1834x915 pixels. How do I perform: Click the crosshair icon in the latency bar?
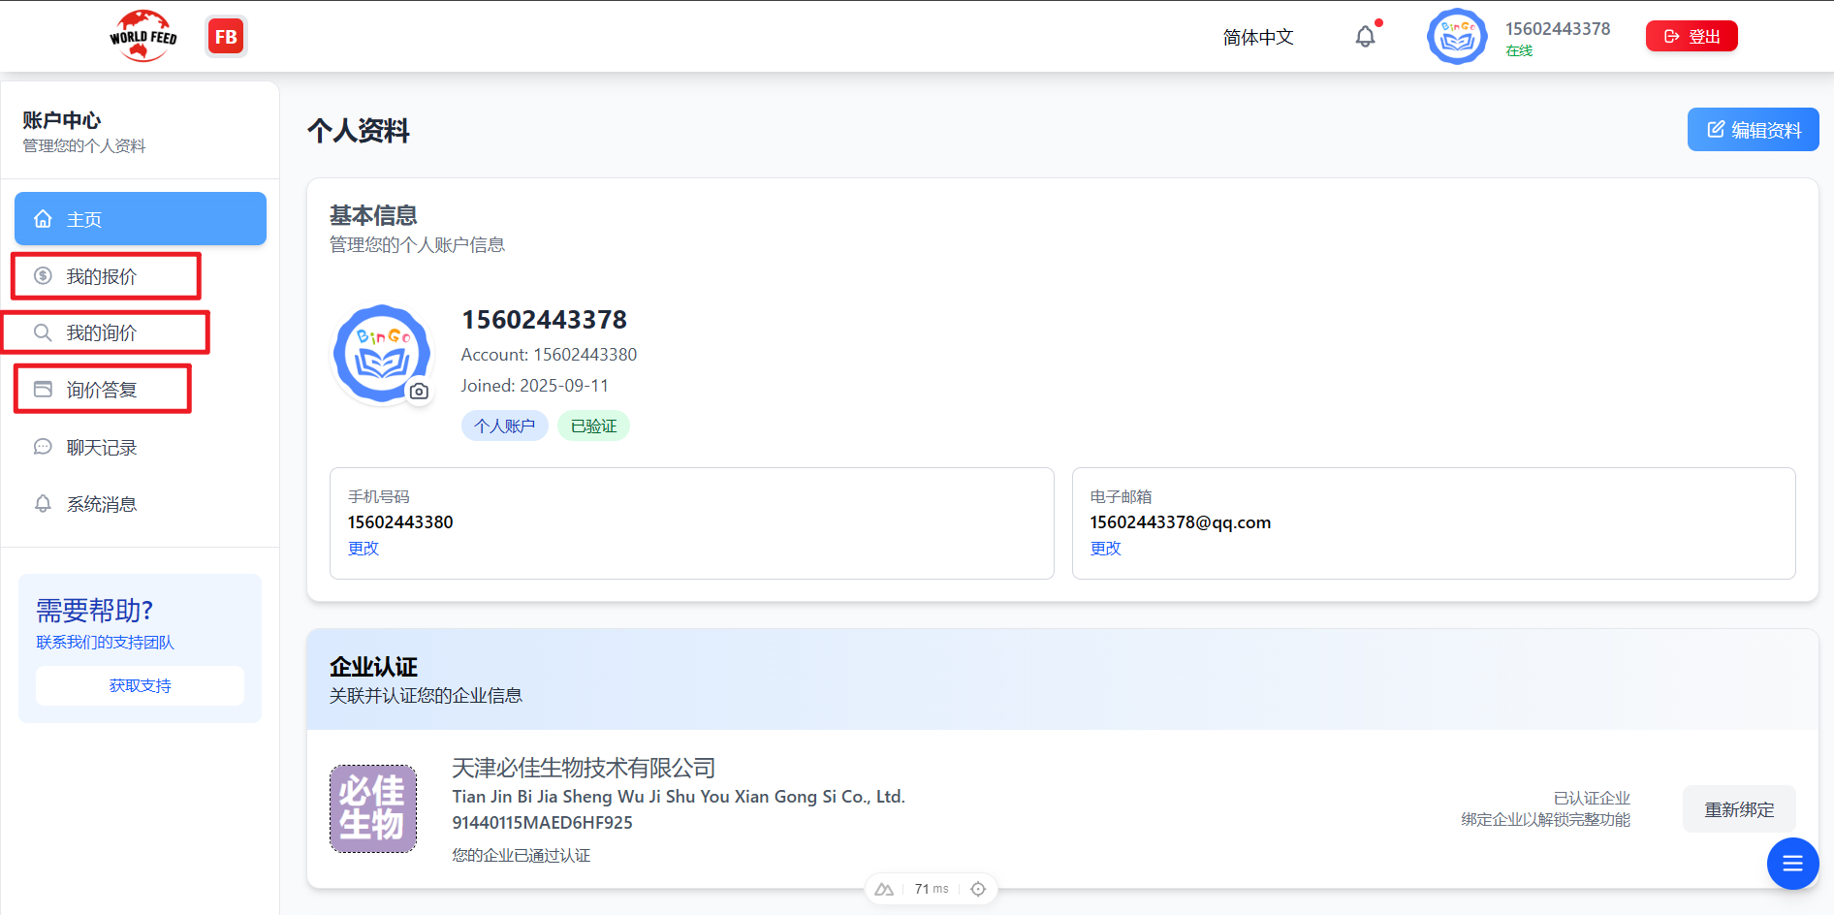[978, 888]
